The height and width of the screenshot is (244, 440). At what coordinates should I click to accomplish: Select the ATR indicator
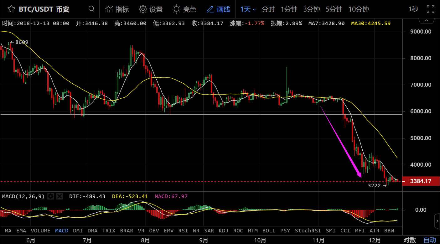click(x=375, y=231)
